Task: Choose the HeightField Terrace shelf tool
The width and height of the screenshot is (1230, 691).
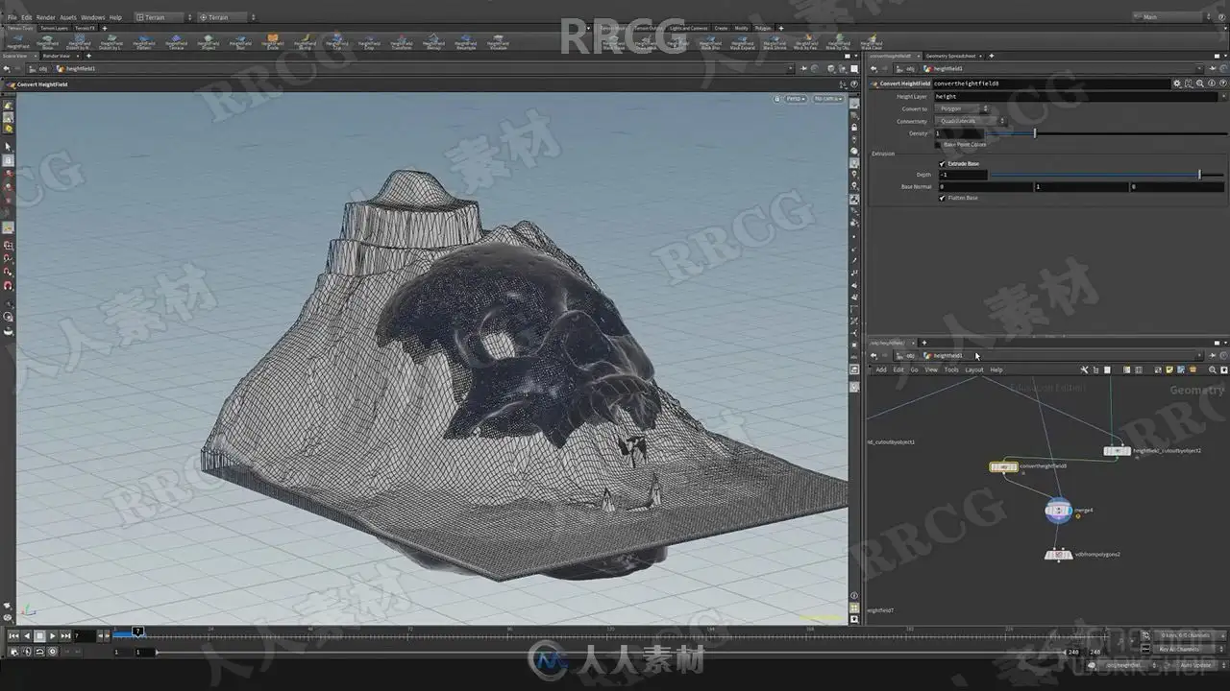Action: [x=176, y=42]
